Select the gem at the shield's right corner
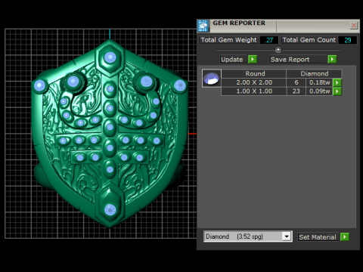The height and width of the screenshot is (272, 363). pos(180,85)
